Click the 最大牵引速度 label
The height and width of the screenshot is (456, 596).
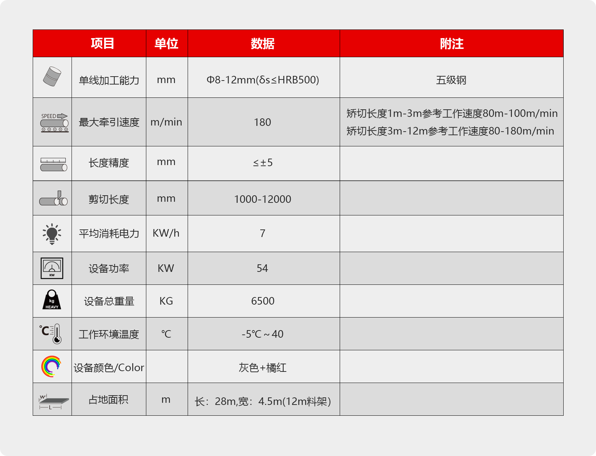(109, 122)
